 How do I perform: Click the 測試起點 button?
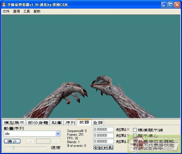coord(104,147)
